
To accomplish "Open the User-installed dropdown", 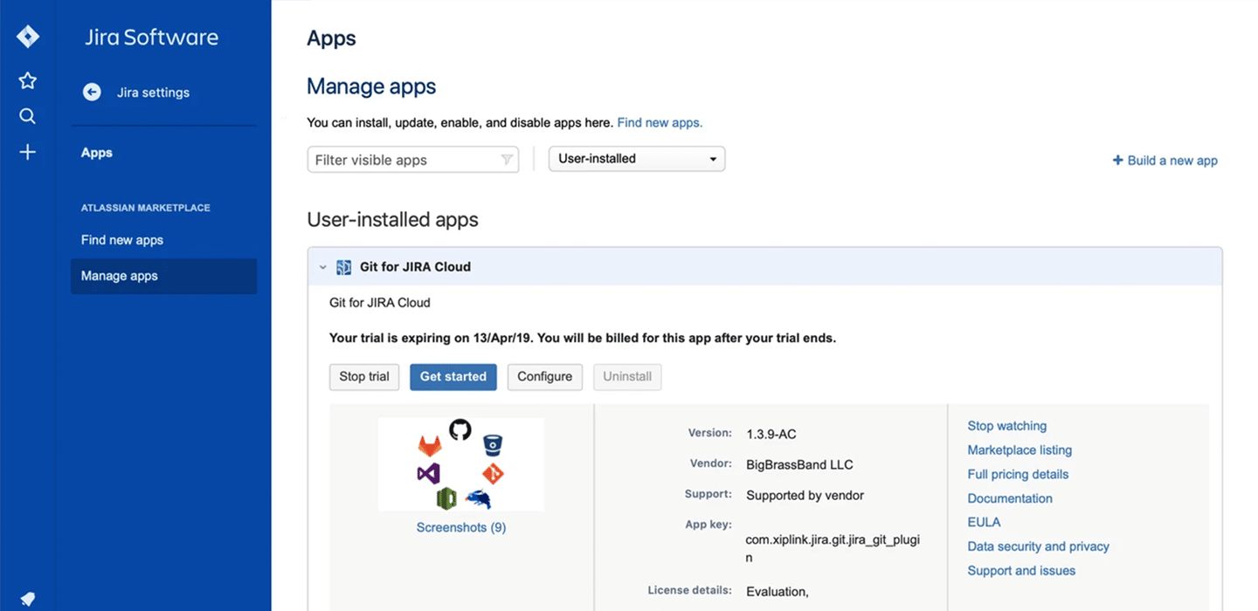I will (636, 159).
